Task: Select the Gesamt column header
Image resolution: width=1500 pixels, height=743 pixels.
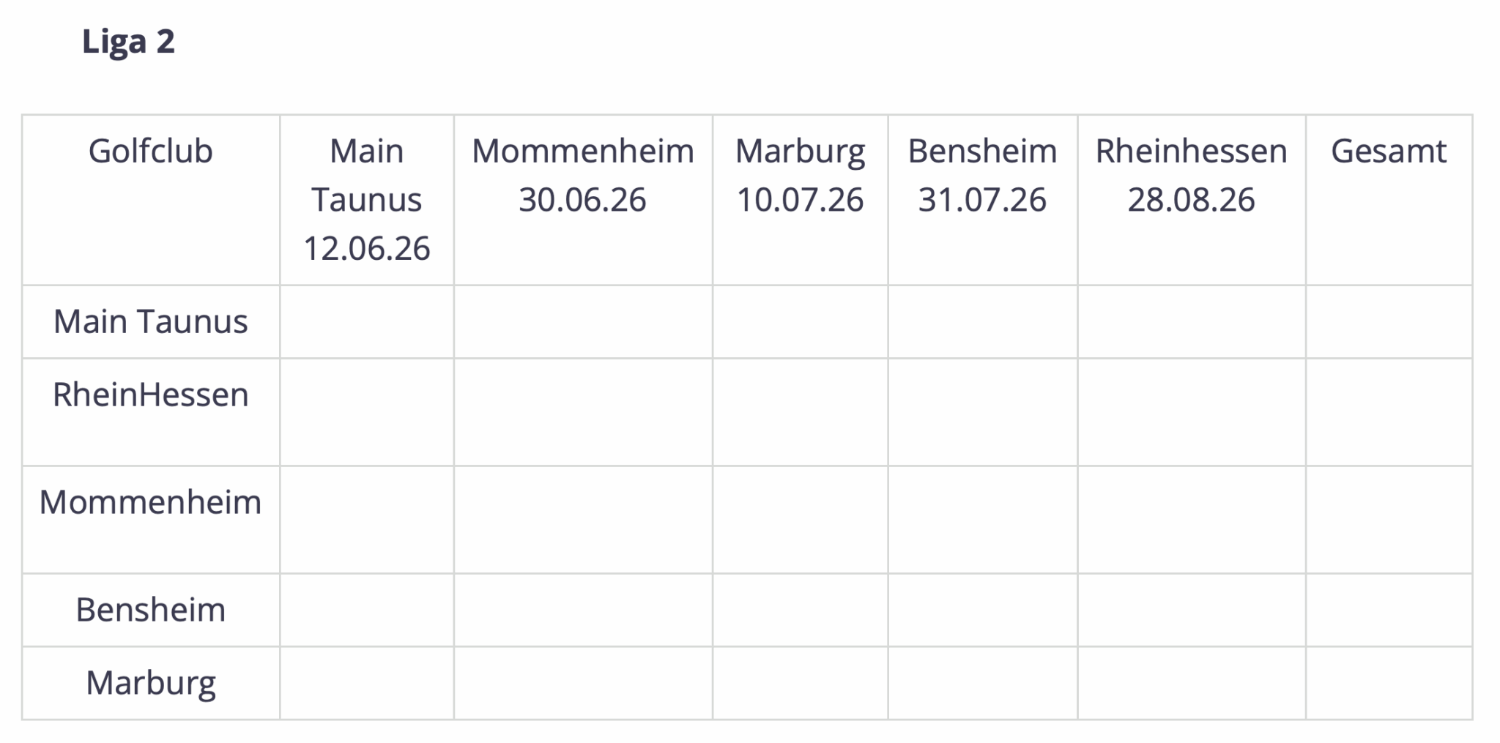Action: click(x=1388, y=152)
